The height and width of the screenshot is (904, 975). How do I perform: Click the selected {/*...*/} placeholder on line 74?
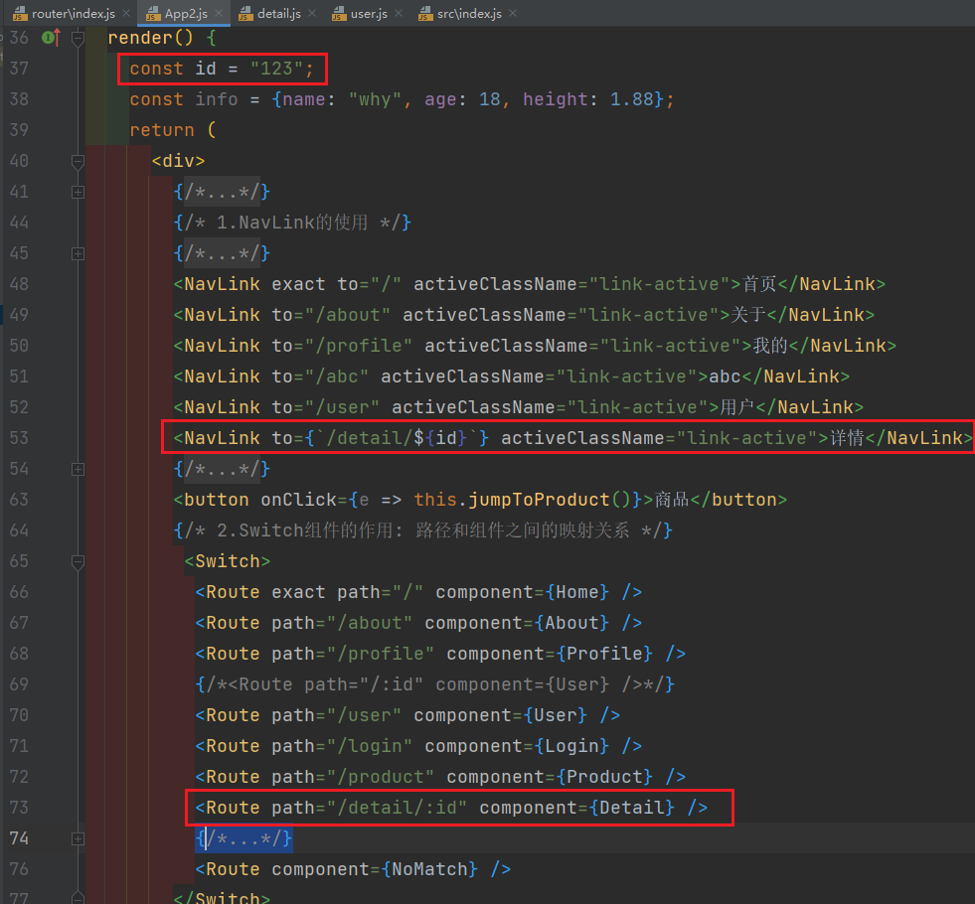click(244, 838)
